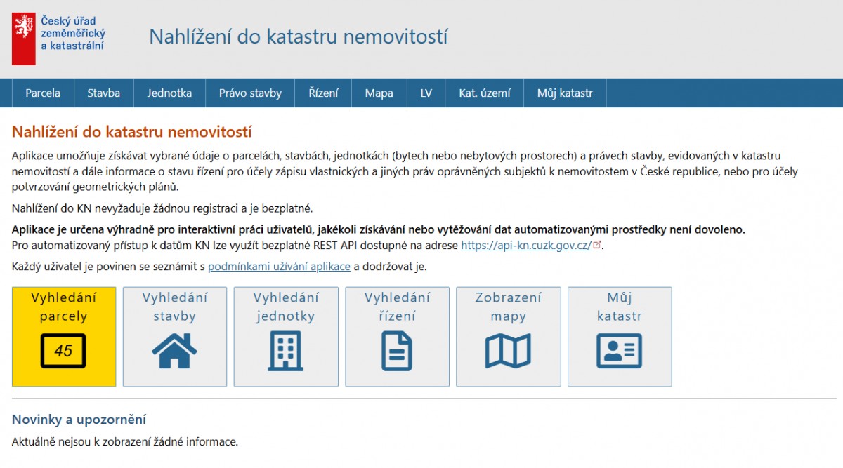Switch to Mapa in the navigation bar
This screenshot has height=468, width=843.
coord(379,93)
